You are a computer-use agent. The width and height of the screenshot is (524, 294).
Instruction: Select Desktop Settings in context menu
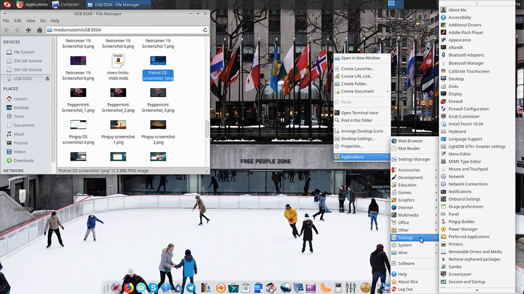tap(362, 139)
